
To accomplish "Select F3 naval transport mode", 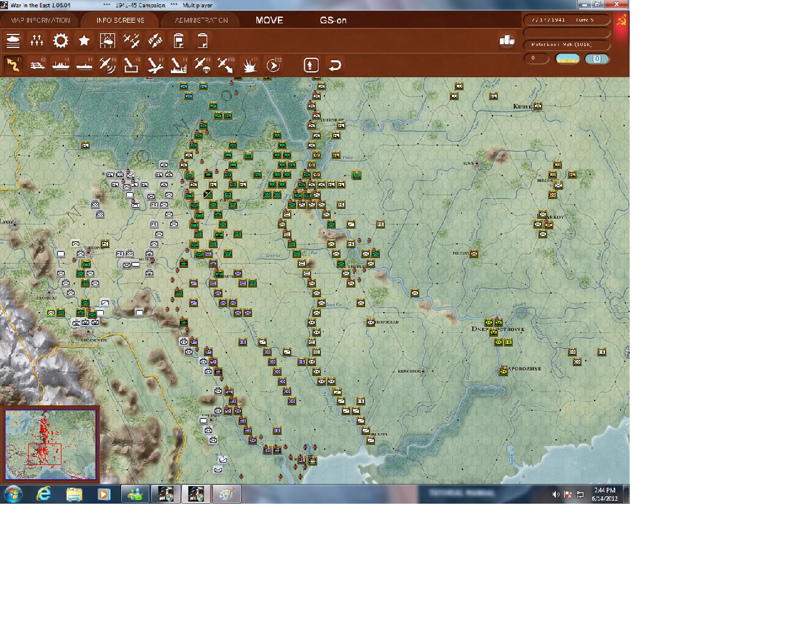I will tap(60, 64).
